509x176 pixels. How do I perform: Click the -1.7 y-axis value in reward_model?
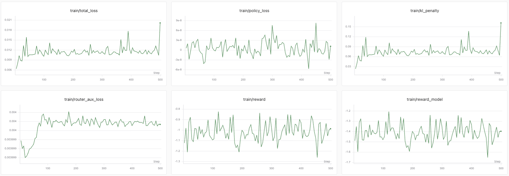(x=348, y=162)
